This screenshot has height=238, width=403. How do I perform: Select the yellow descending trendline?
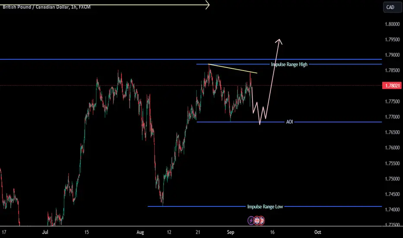click(x=233, y=69)
